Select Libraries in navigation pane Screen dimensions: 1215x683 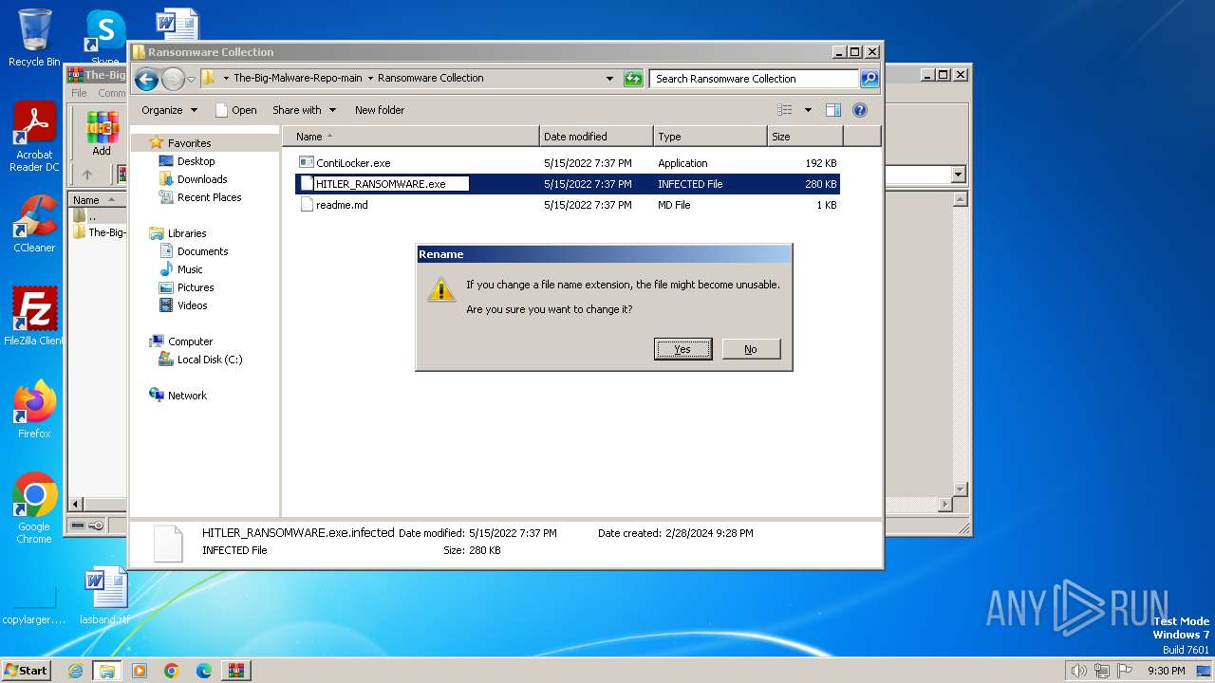point(187,233)
